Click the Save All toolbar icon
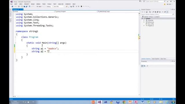 (x=27, y=7)
